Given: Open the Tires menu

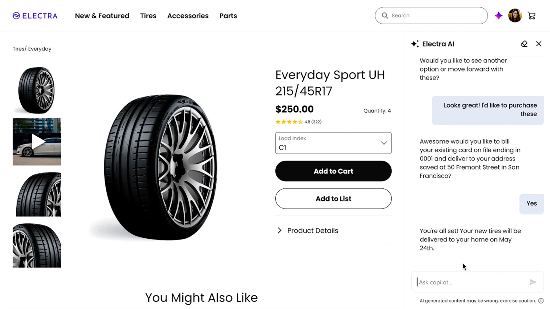Looking at the screenshot, I should pyautogui.click(x=148, y=16).
